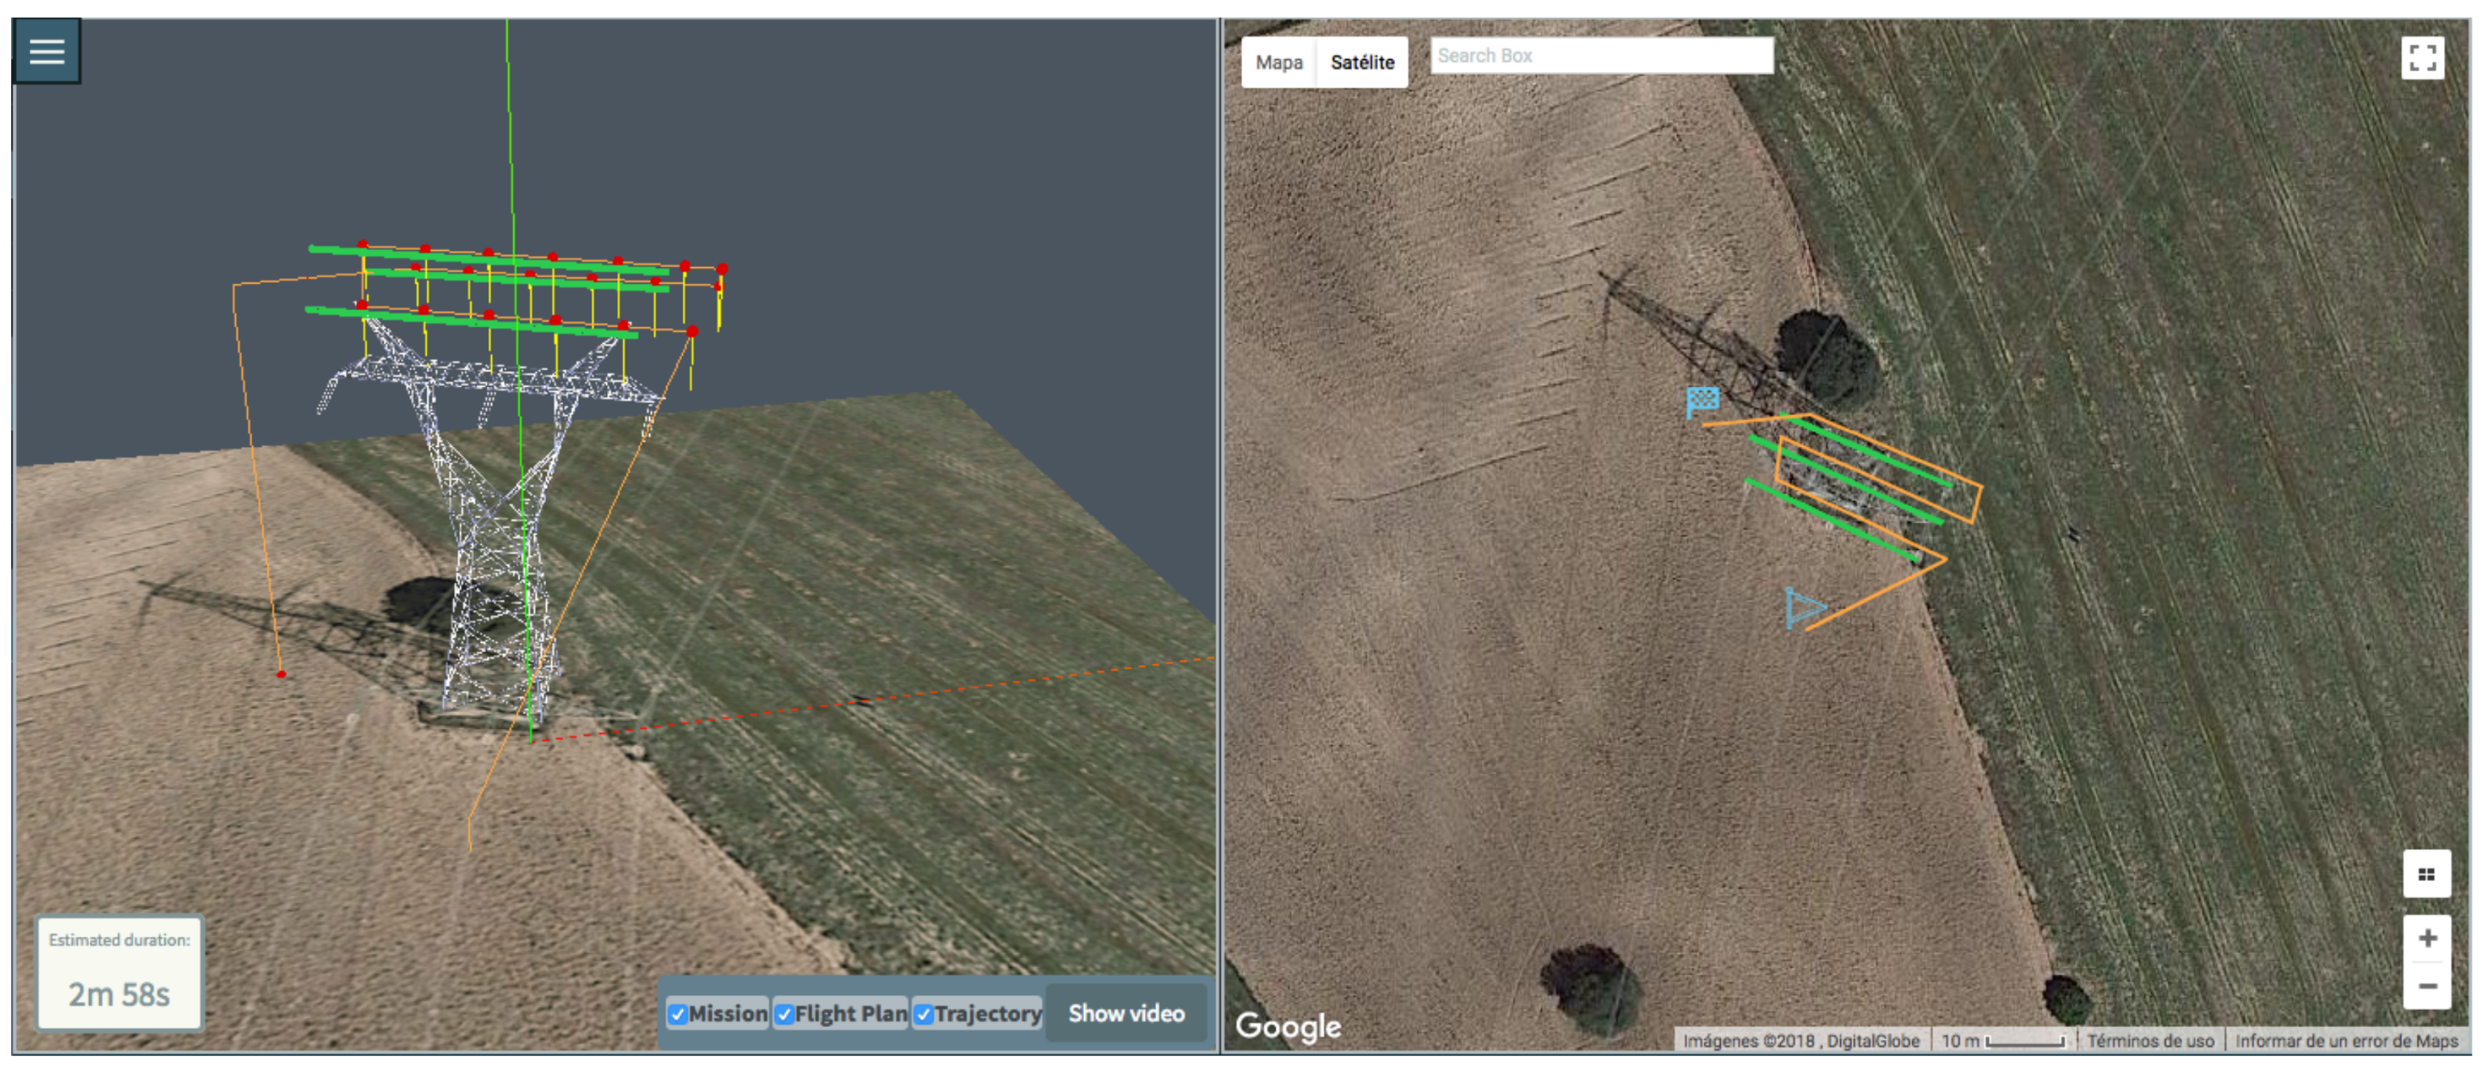Open the hamburger menu
The width and height of the screenshot is (2491, 1071).
pos(46,52)
